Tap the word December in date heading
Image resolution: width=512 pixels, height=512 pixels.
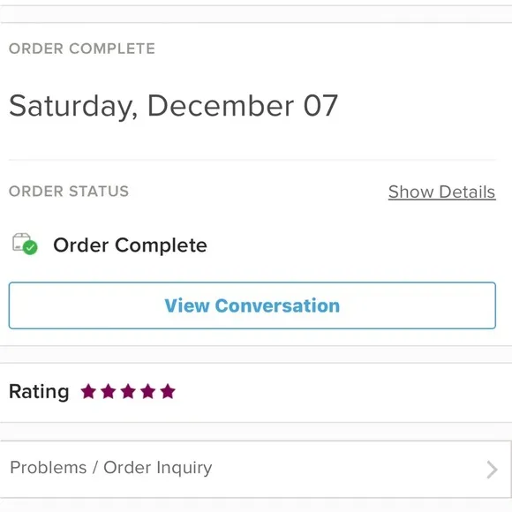click(x=221, y=105)
